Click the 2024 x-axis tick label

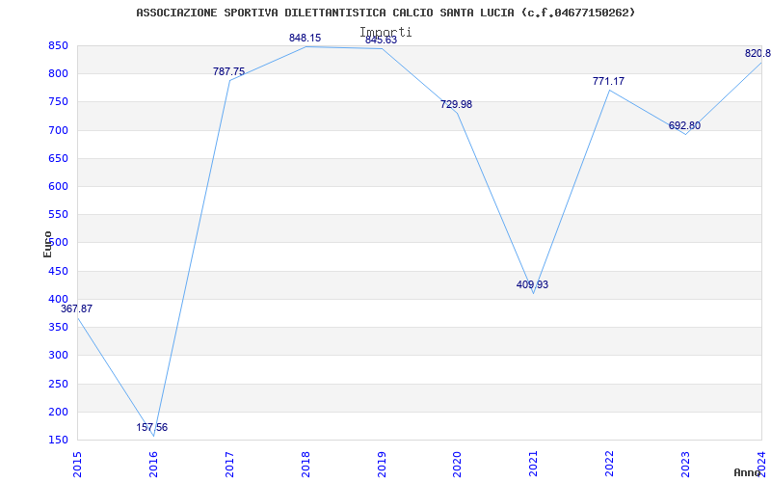coord(761,465)
